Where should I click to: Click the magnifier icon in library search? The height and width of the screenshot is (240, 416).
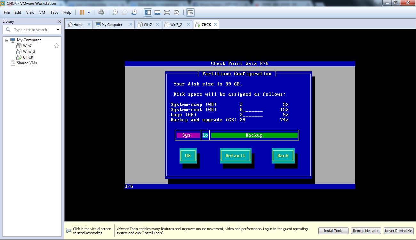(8, 29)
